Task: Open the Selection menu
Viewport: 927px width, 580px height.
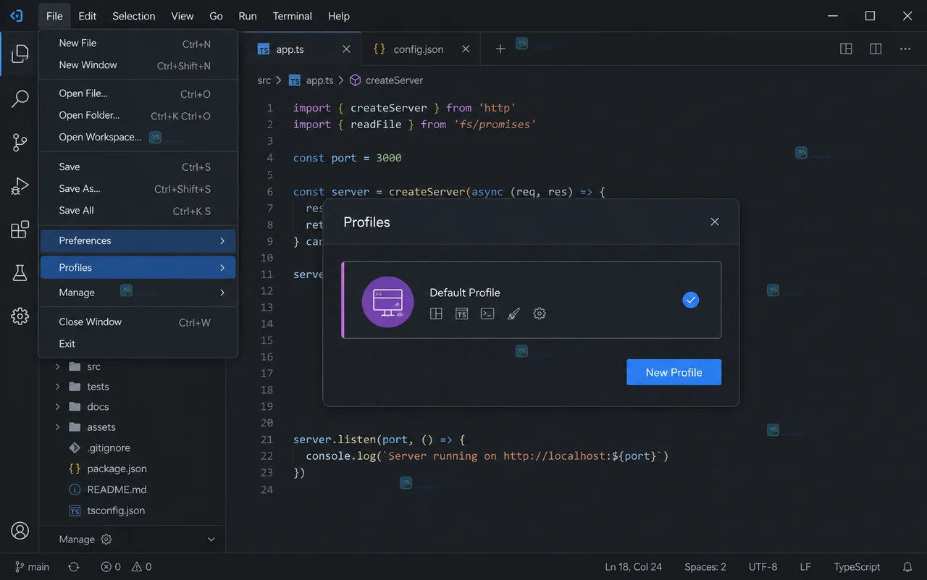Action: (x=134, y=16)
